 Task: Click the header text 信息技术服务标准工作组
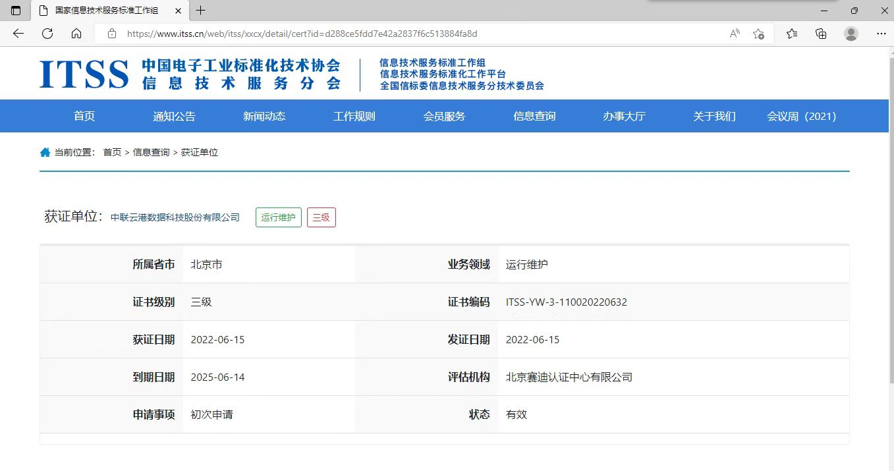pos(432,63)
